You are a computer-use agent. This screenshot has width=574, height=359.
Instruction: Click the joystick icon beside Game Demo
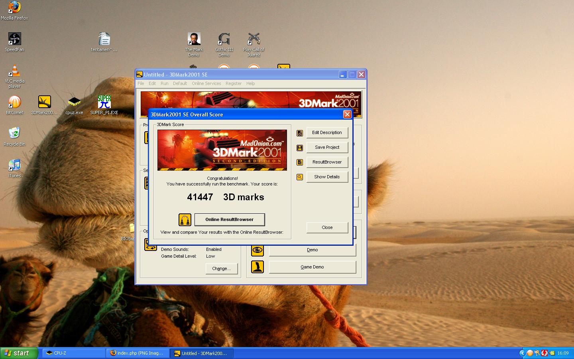pos(258,267)
